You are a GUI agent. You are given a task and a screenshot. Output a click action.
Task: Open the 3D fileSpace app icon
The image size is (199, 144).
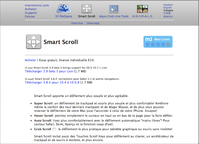pos(64,9)
